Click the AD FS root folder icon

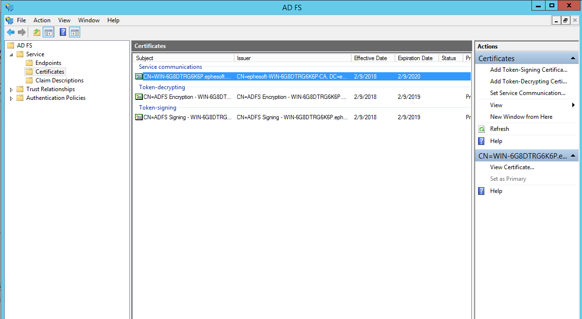point(11,45)
